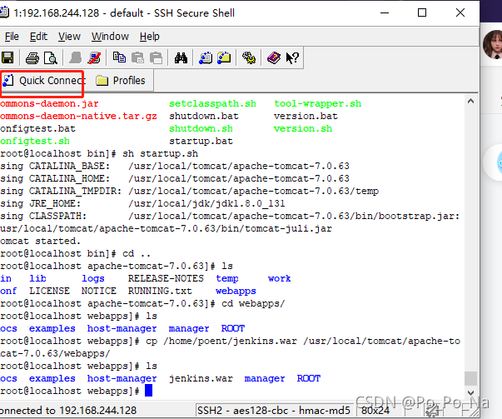Image resolution: width=502 pixels, height=419 pixels.
Task: Click 'tool-wrapper.sh' in terminal output
Action: pos(317,104)
